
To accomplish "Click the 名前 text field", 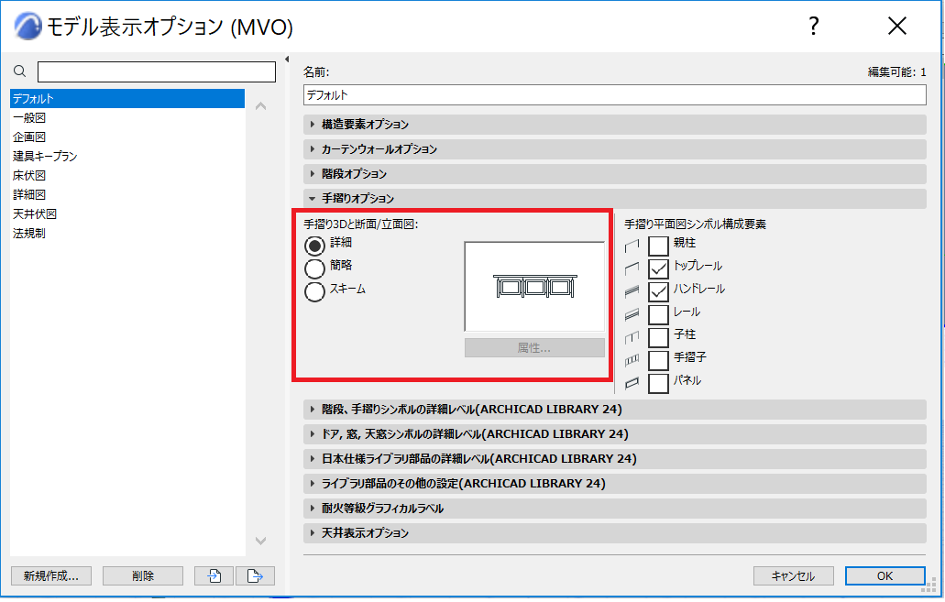I will [x=615, y=94].
